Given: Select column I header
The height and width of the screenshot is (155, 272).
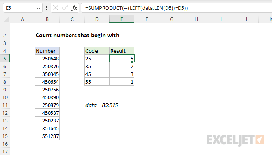Looking at the screenshot, I should click(x=221, y=19).
